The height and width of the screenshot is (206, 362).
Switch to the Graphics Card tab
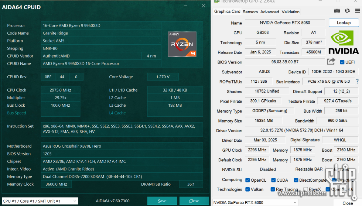coord(227,11)
